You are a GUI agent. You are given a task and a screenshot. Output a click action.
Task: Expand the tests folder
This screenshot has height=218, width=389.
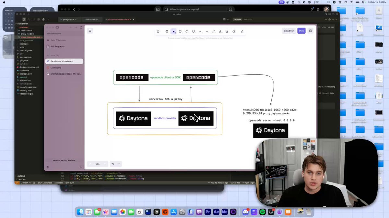tap(22, 47)
